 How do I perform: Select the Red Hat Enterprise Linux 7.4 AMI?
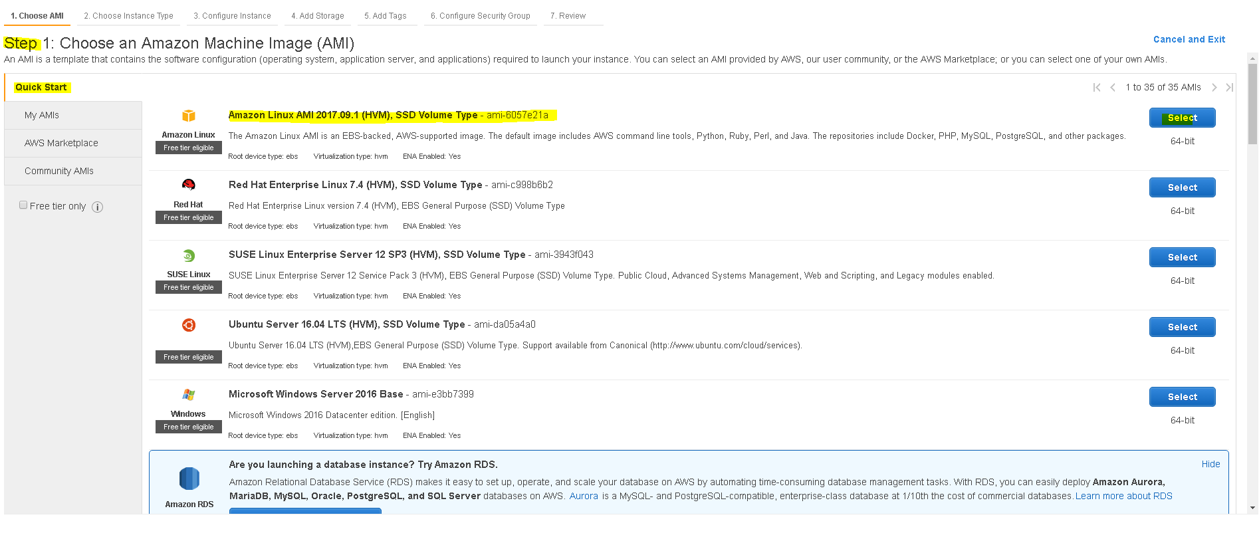[x=1182, y=187]
